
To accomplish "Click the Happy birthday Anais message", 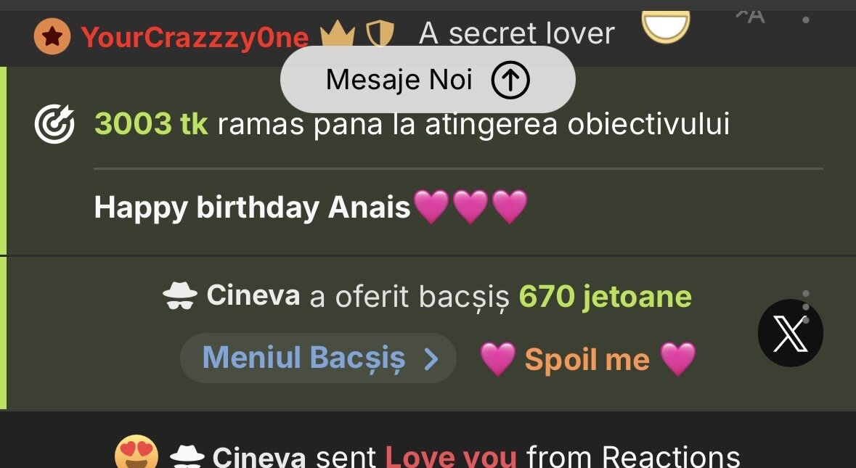I will [253, 208].
